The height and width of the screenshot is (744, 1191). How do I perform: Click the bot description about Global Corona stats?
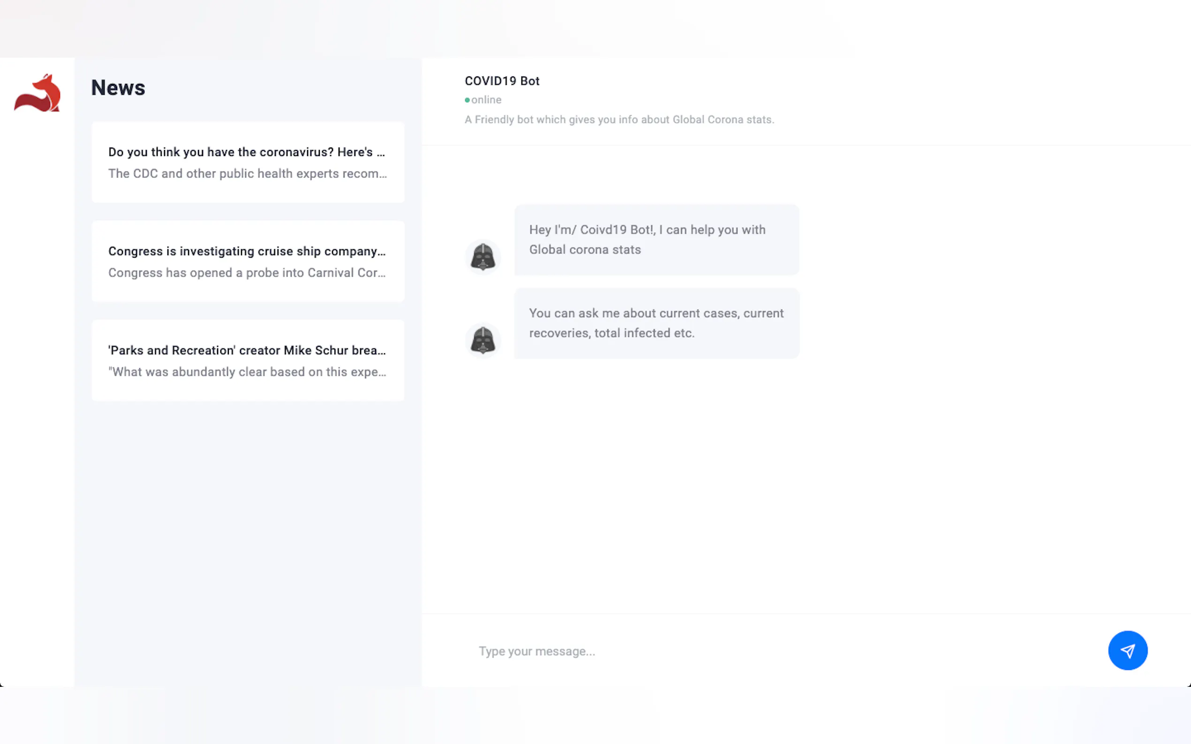619,119
